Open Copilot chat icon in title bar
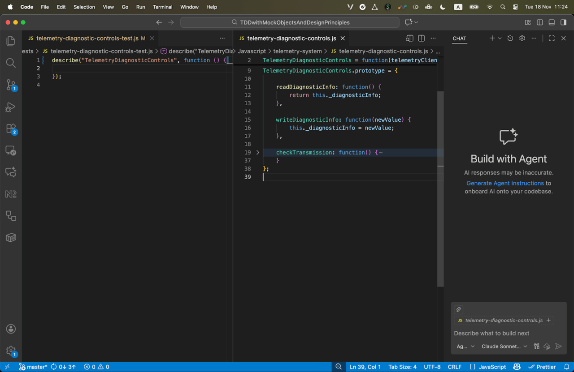The image size is (574, 372). click(x=409, y=22)
